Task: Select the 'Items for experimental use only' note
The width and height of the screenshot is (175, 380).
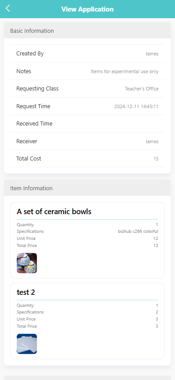Action: tap(125, 71)
